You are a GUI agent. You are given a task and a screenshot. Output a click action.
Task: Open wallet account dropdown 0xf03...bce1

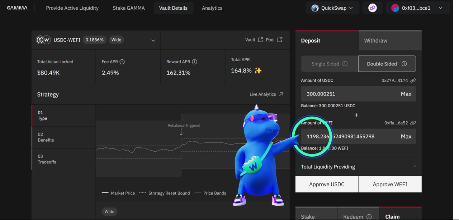(417, 8)
